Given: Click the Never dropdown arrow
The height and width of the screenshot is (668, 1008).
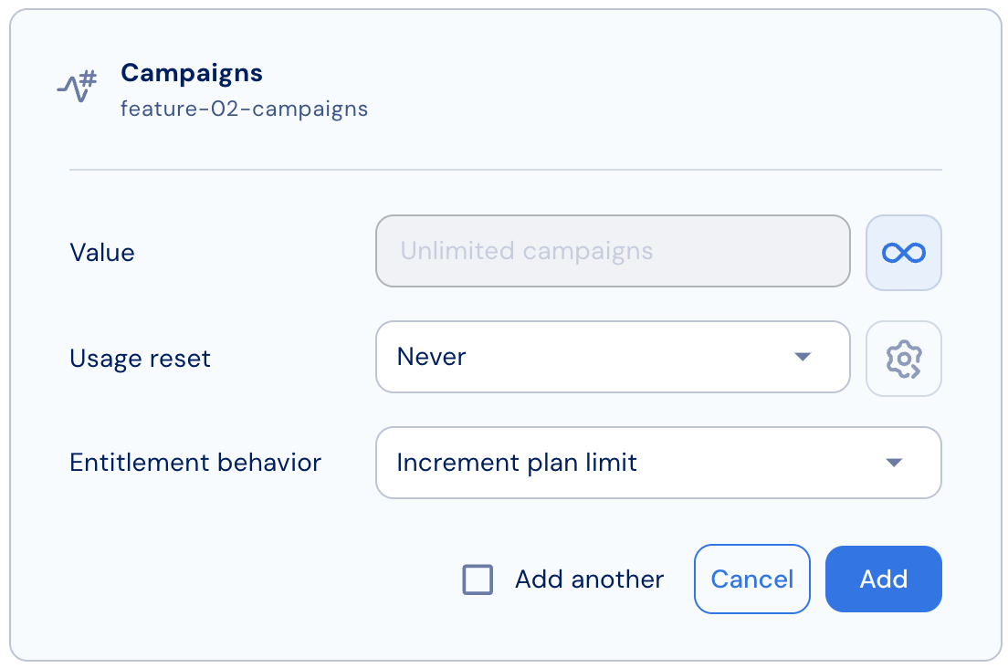Looking at the screenshot, I should pos(803,357).
